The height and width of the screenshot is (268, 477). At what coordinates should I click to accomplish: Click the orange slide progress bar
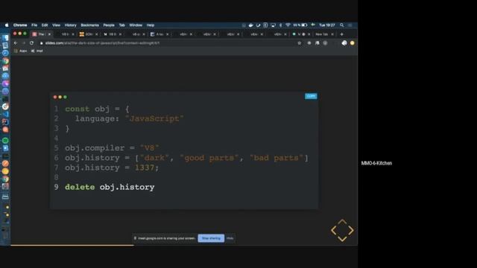(72, 245)
